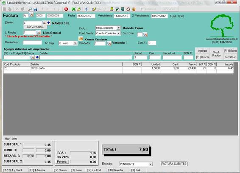This screenshot has width=240, height=173.
Task: Click the Remito Nro input field
Action: point(32,42)
